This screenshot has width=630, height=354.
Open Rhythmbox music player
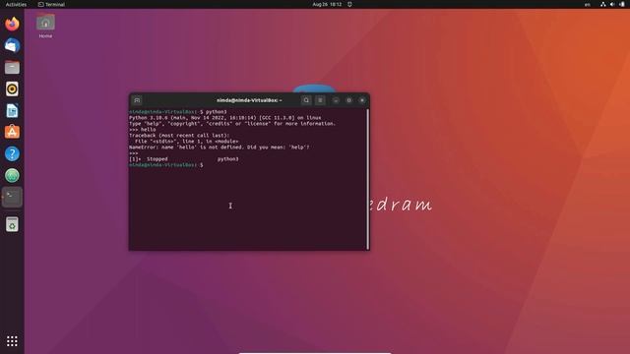[x=12, y=88]
